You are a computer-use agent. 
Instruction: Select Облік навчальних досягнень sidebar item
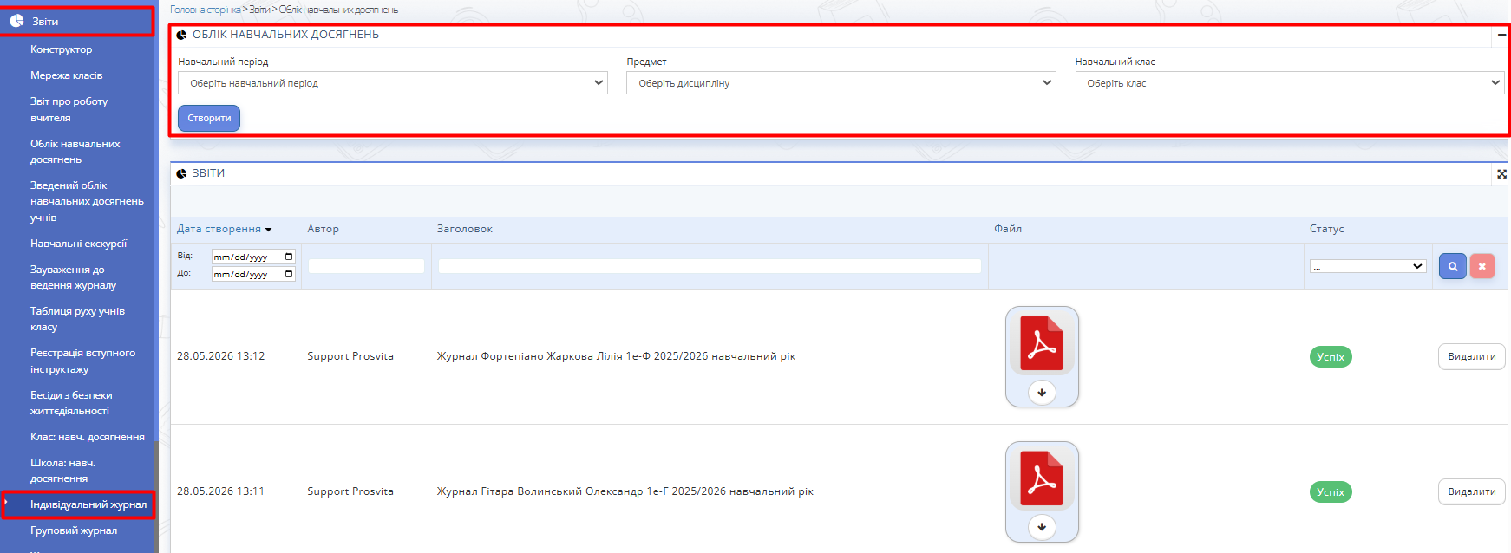pyautogui.click(x=75, y=152)
